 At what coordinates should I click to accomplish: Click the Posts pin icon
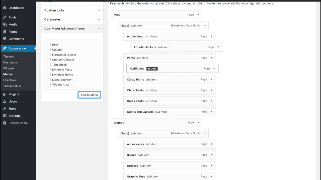[5, 17]
